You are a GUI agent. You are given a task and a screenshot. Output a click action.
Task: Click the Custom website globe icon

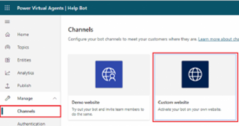click(195, 74)
